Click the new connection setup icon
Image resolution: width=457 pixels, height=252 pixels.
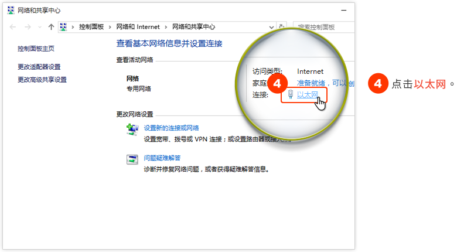132,130
